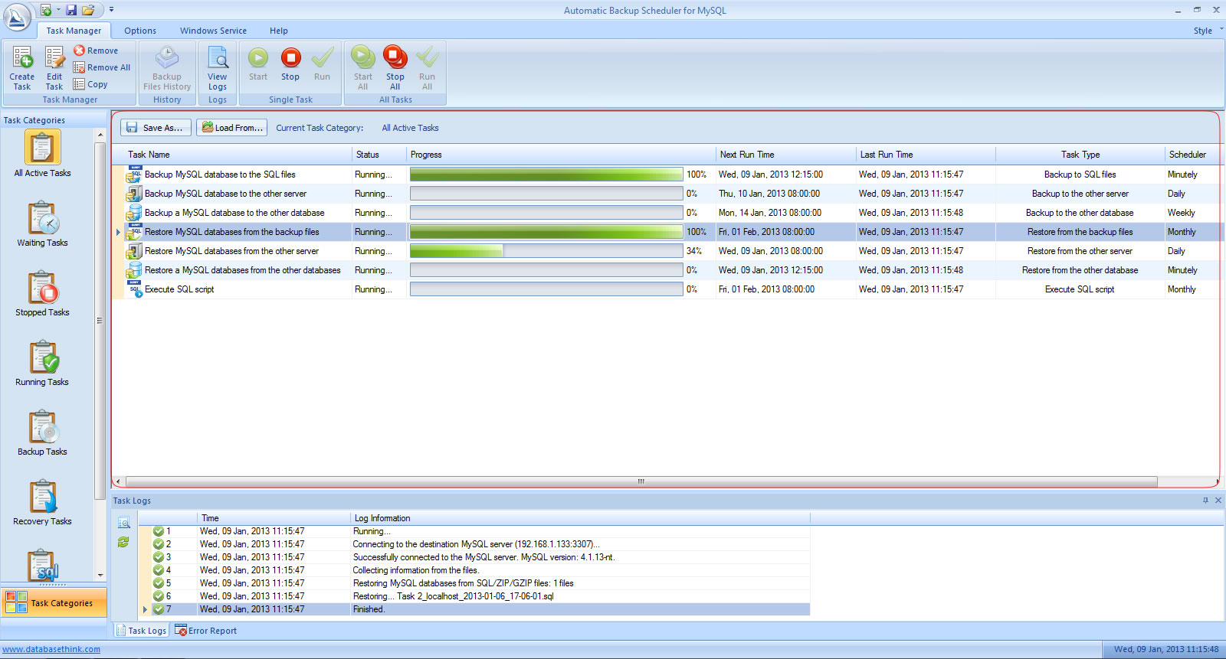The width and height of the screenshot is (1226, 659).
Task: Click the Load From... button
Action: tap(231, 128)
